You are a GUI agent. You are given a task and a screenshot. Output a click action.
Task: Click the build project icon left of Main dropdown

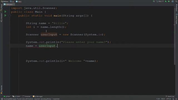tap(154, 1)
